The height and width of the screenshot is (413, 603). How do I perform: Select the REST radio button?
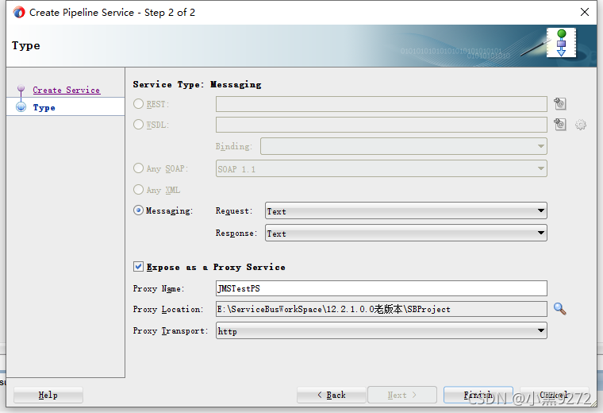click(138, 104)
